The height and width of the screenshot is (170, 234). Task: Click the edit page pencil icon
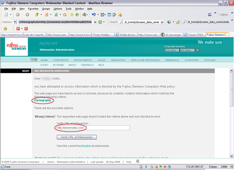(114, 15)
